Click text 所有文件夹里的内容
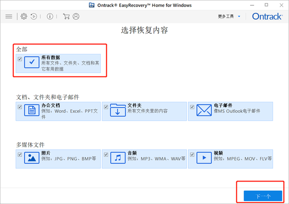The height and width of the screenshot is (204, 289). point(147,111)
